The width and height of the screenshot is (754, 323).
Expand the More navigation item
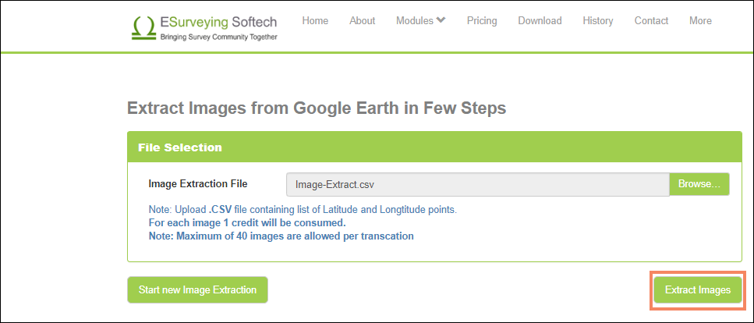click(x=700, y=21)
